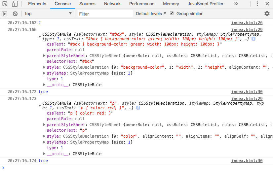Switch to the Elements tab
Screen dimensions: 273x171
37,4
